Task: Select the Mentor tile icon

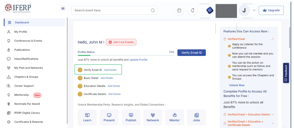Action: 175,115
